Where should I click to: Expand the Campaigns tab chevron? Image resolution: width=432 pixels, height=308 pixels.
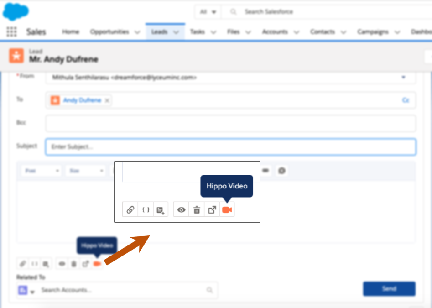pyautogui.click(x=397, y=32)
